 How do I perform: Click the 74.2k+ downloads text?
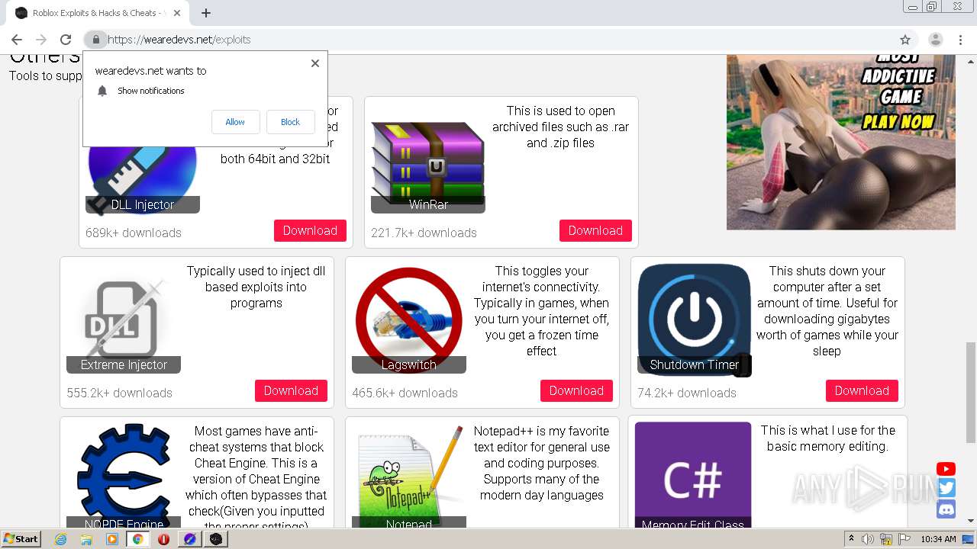click(x=687, y=393)
